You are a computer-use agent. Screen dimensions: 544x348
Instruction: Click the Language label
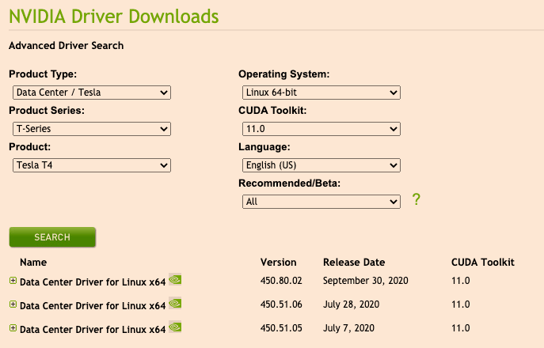point(264,147)
